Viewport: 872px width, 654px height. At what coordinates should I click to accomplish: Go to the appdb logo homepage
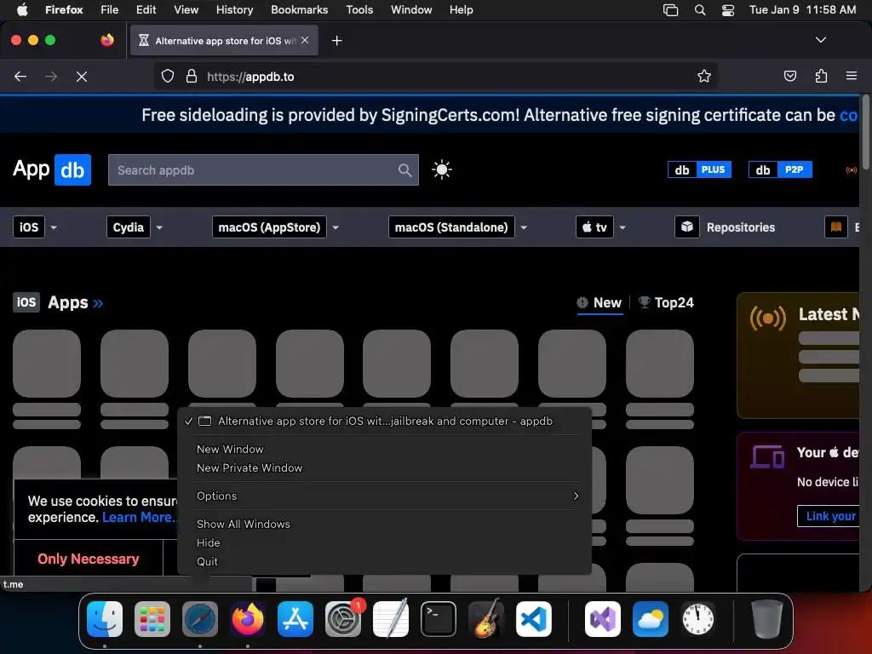[x=52, y=169]
